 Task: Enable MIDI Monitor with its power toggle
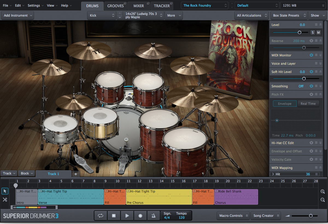click(312, 55)
